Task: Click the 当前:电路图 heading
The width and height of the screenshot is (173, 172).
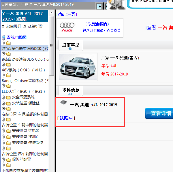Action: (17, 37)
